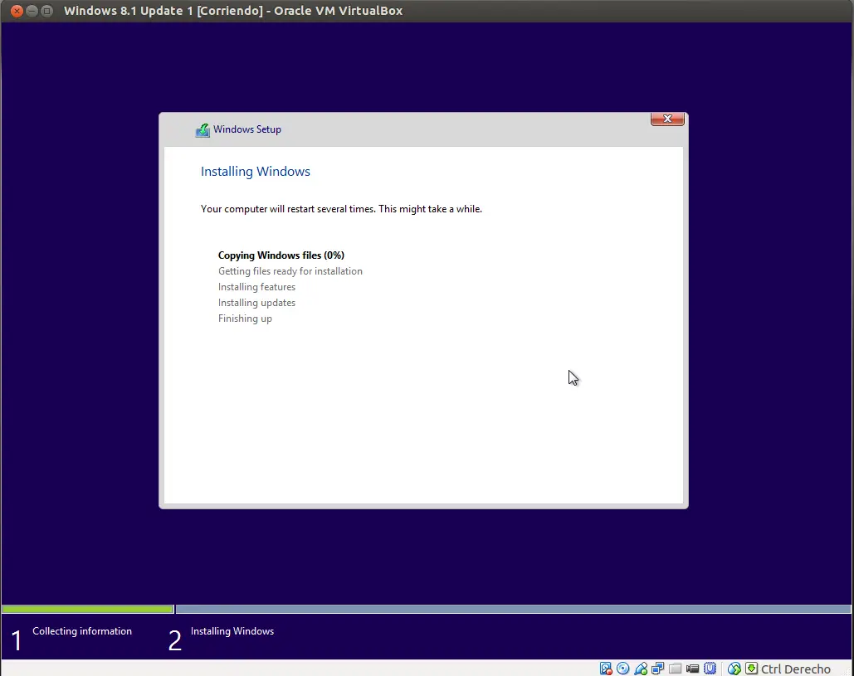Click the Collecting information stage label
Image resolution: width=854 pixels, height=676 pixels.
coord(82,631)
